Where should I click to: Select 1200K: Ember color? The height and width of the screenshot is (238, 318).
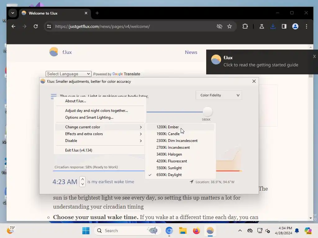pyautogui.click(x=180, y=127)
